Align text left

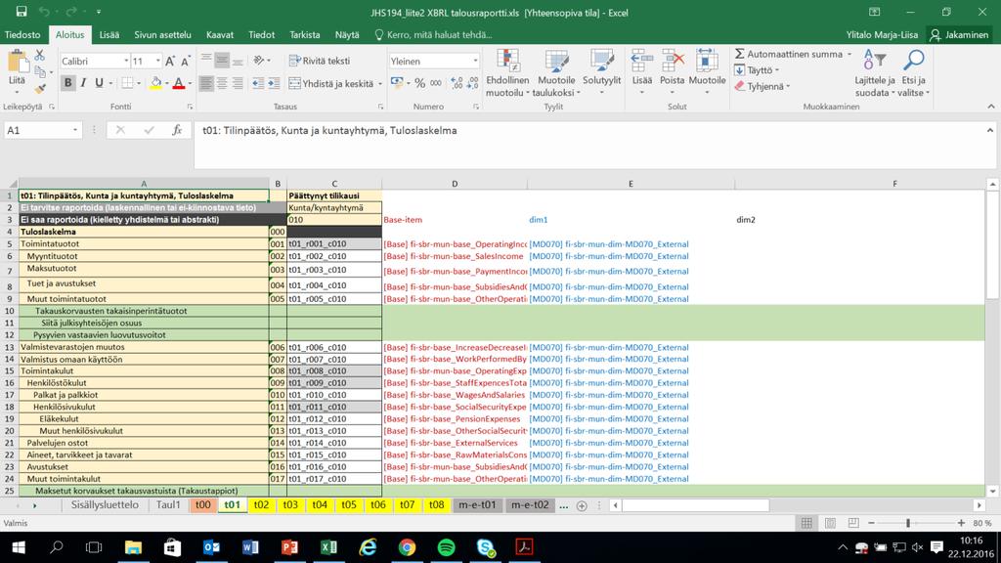tap(205, 83)
